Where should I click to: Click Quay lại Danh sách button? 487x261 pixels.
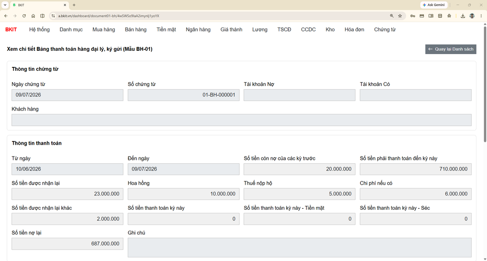pyautogui.click(x=451, y=49)
